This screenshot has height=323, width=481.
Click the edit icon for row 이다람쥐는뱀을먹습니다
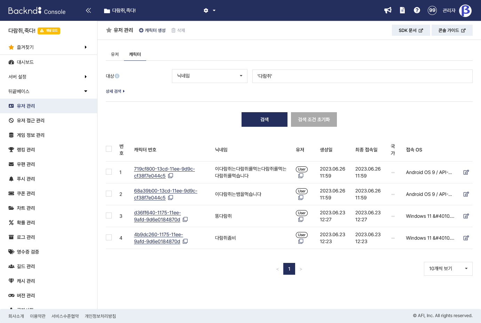tap(466, 194)
